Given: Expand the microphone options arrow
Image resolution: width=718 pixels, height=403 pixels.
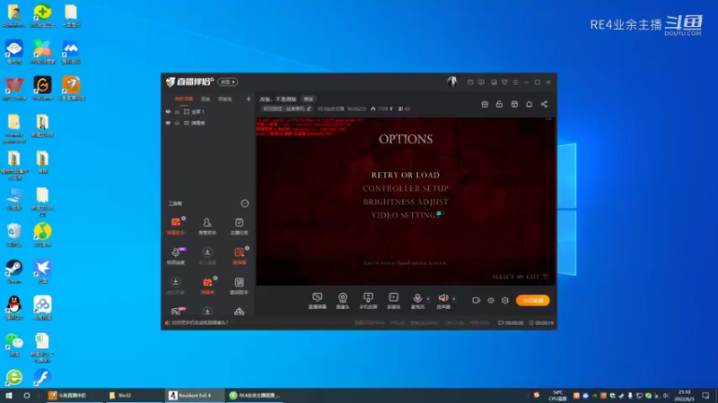Looking at the screenshot, I should coord(428,299).
